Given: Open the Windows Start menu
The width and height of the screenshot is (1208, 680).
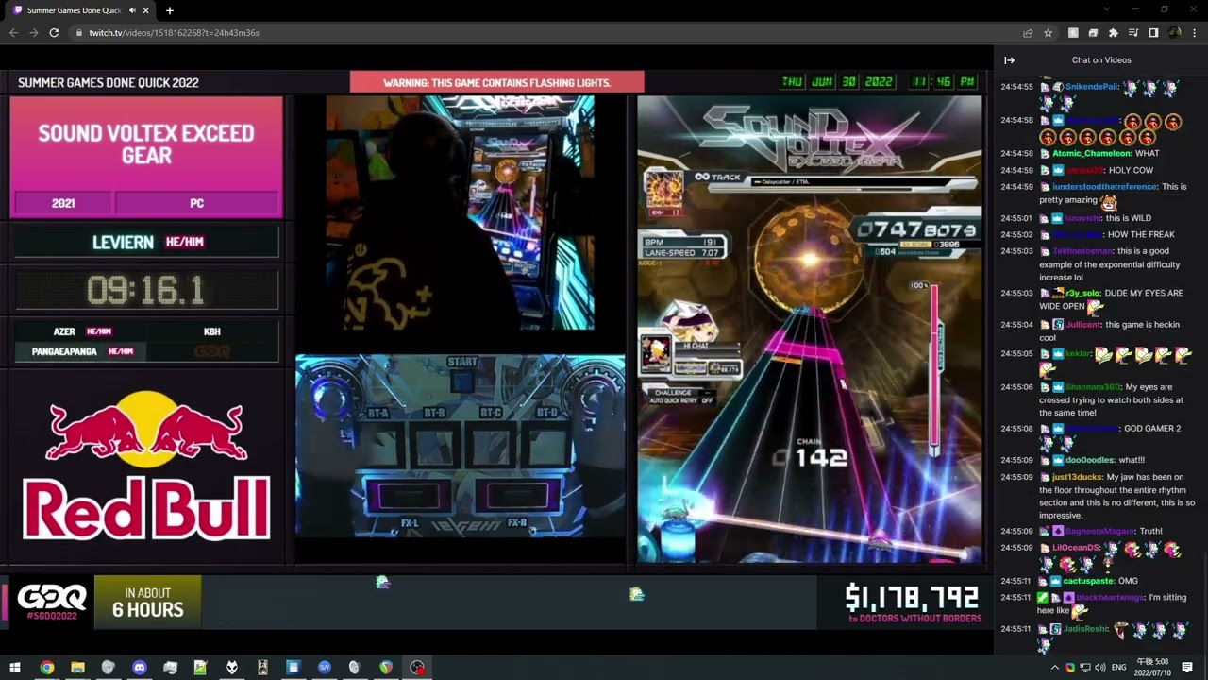Looking at the screenshot, I should 15,668.
